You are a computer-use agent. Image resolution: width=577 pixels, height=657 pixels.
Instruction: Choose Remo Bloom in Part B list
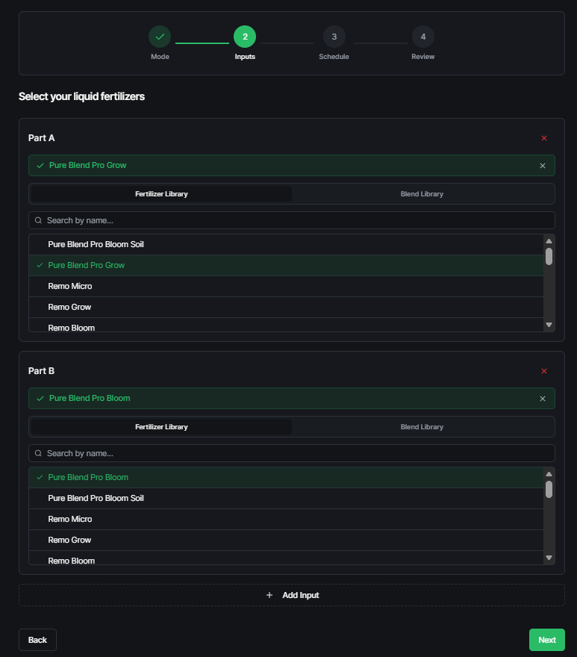286,558
